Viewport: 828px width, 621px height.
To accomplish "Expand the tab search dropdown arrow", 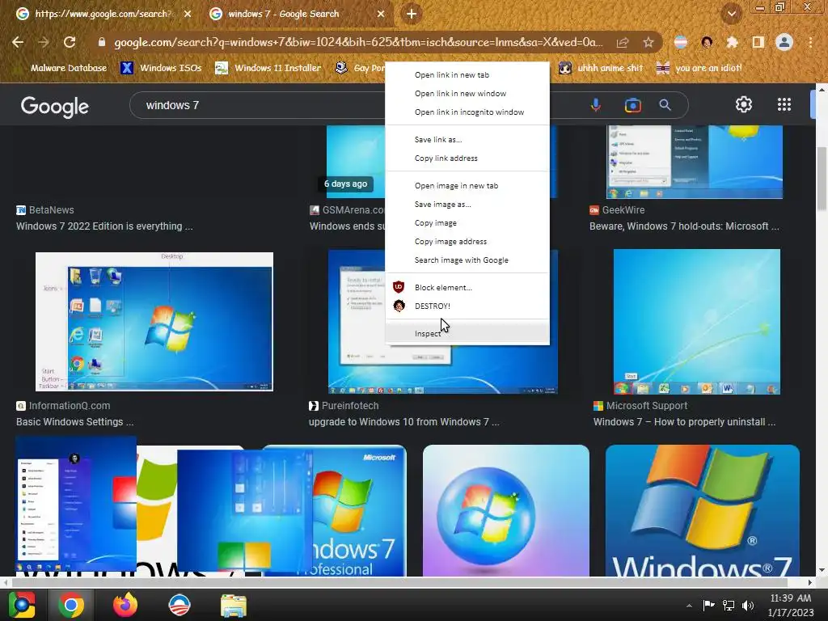I will [x=732, y=14].
